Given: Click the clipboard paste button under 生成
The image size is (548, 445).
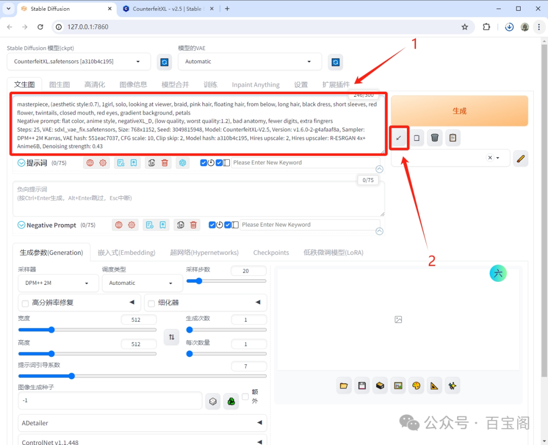Looking at the screenshot, I should [453, 138].
